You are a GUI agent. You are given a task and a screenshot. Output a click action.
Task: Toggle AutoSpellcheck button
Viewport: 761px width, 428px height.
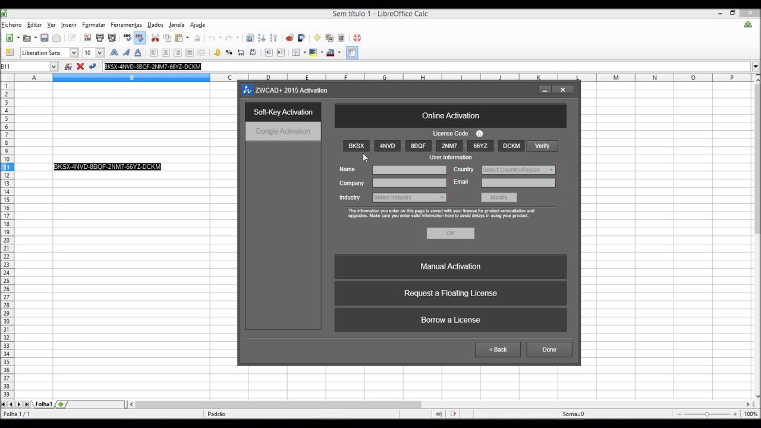click(139, 38)
